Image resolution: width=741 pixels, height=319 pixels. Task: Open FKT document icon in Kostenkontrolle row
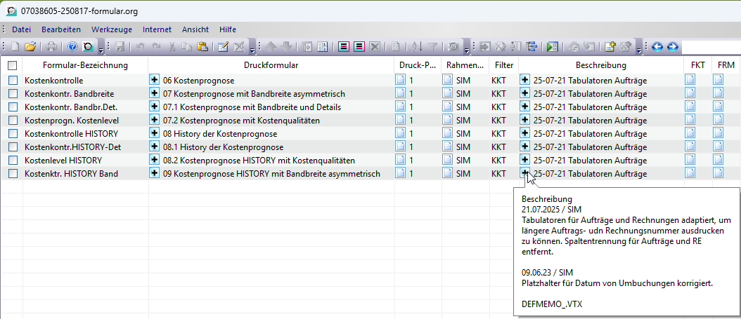[690, 80]
